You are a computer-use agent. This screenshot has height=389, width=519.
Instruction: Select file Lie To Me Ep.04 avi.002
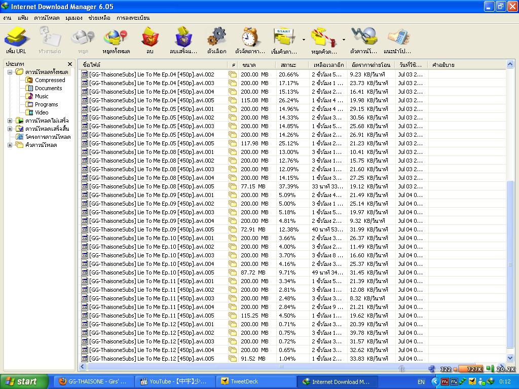tap(152, 74)
